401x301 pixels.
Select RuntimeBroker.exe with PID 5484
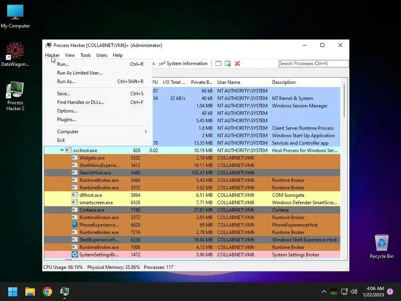pyautogui.click(x=192, y=180)
